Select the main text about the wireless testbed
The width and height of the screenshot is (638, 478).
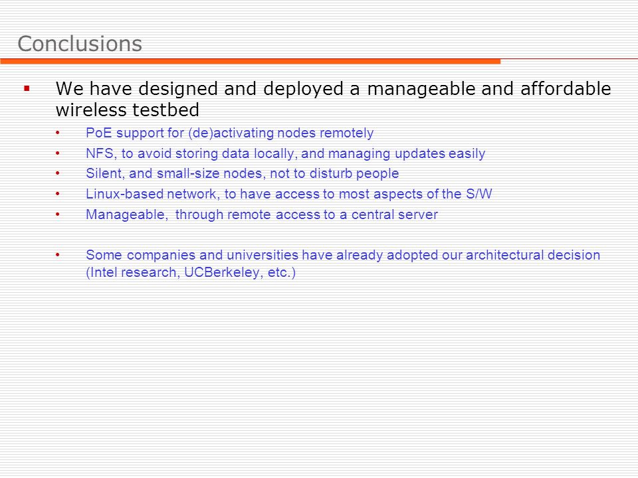[x=333, y=99]
